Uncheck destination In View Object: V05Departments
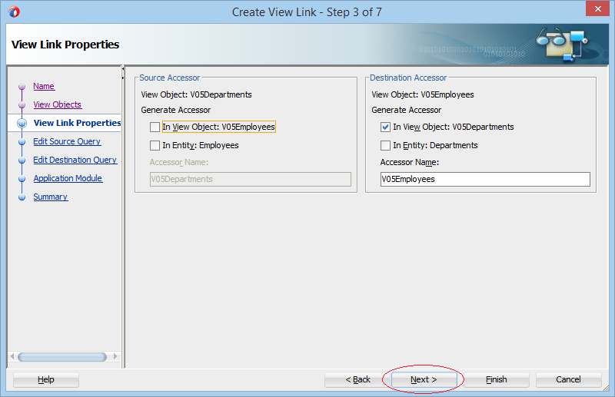Image resolution: width=615 pixels, height=397 pixels. pyautogui.click(x=386, y=127)
